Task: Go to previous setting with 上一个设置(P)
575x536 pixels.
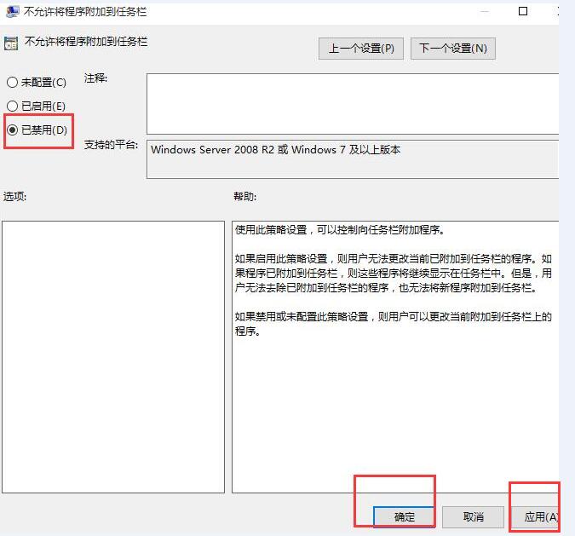Action: pyautogui.click(x=361, y=49)
